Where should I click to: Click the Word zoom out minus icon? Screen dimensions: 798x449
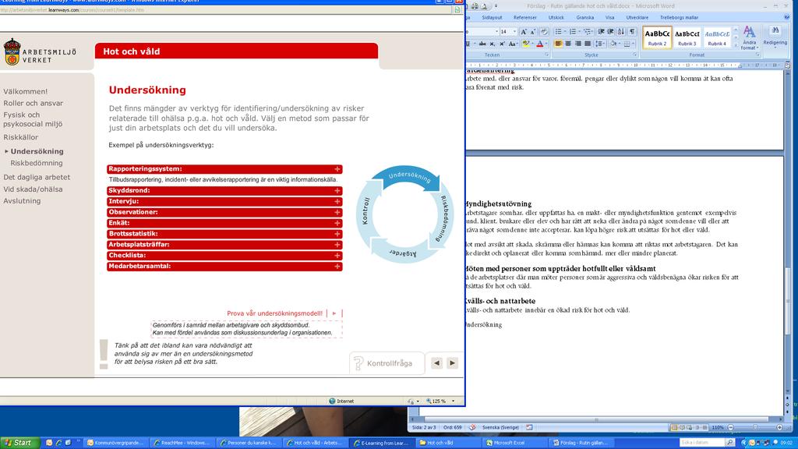[x=731, y=428]
